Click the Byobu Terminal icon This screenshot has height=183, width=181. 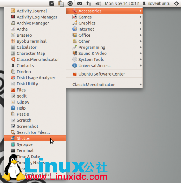click(x=13, y=41)
